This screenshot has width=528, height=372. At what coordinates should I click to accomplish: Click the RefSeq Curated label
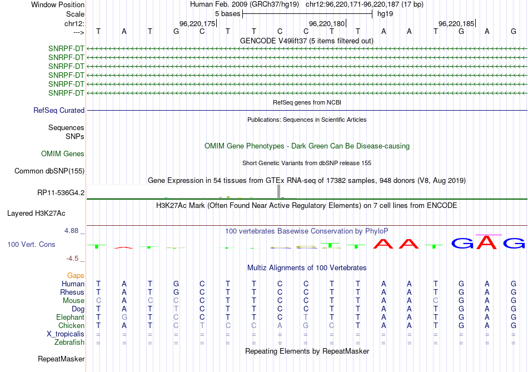59,110
